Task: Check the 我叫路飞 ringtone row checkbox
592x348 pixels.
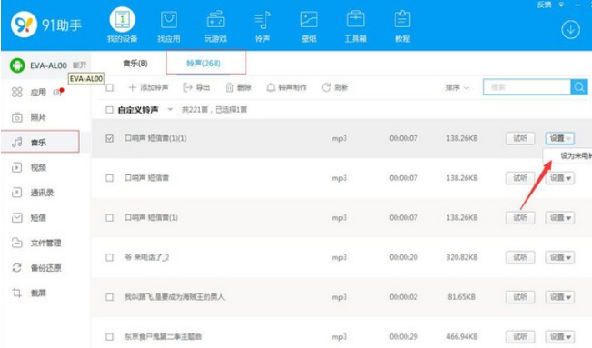Action: (109, 297)
